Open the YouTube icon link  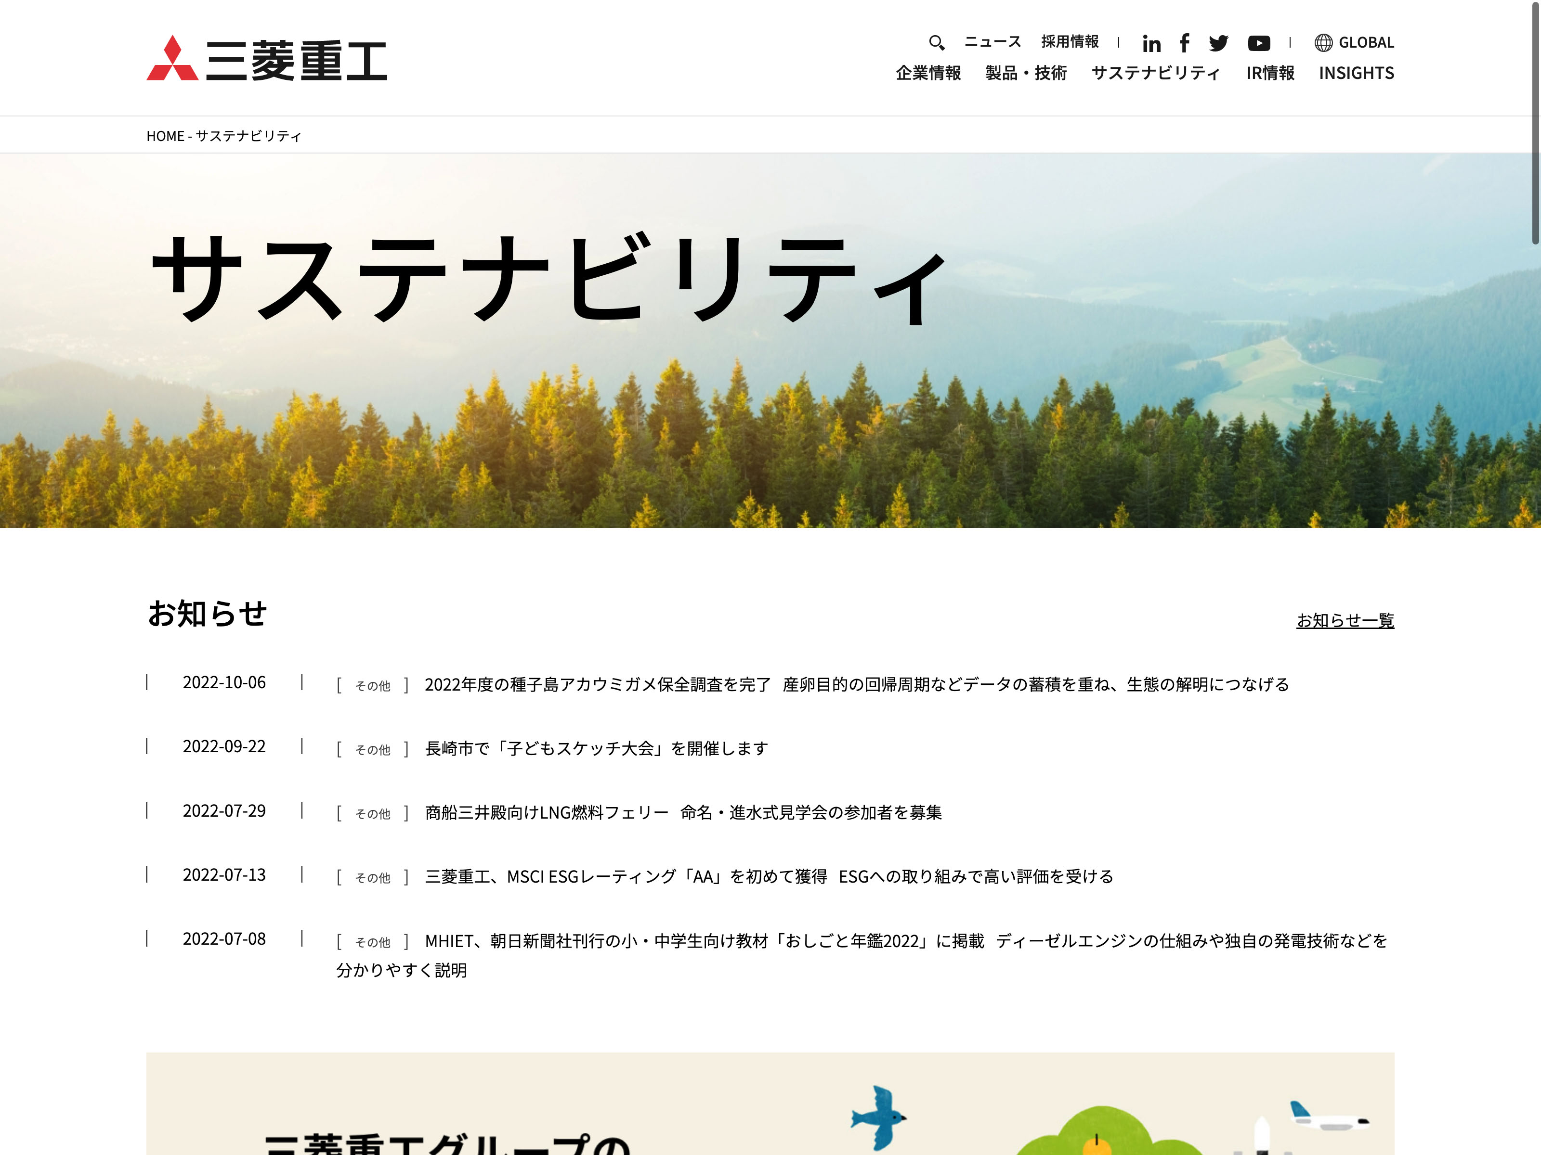tap(1258, 43)
